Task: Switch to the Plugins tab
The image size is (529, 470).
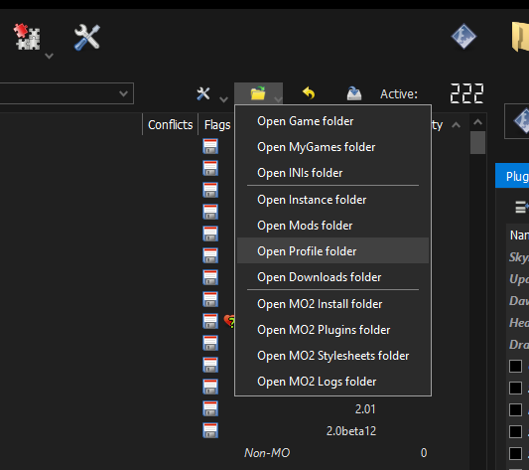Action: coord(512,176)
